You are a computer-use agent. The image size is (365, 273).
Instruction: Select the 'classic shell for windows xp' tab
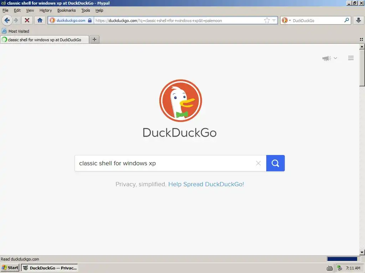coord(45,40)
